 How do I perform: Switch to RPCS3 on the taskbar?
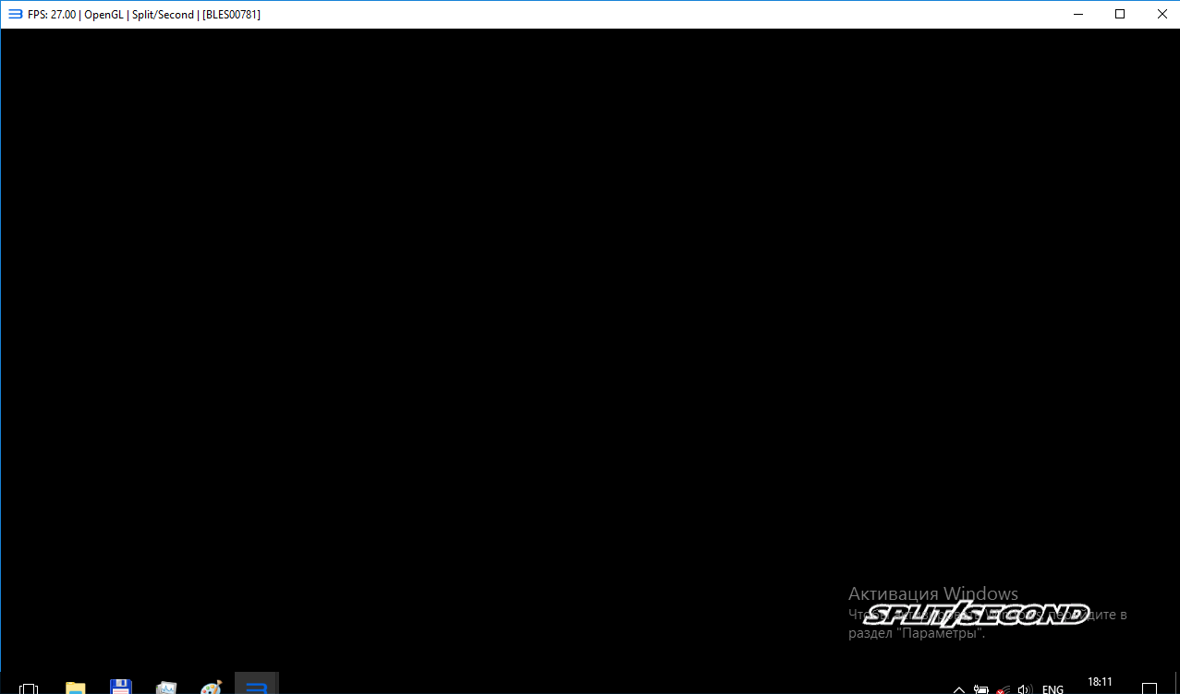(x=257, y=684)
